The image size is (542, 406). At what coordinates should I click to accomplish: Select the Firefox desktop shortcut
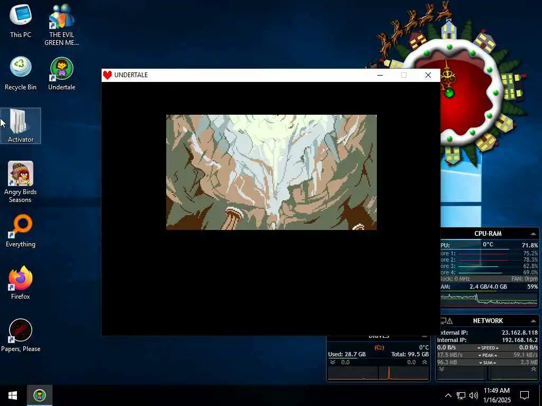point(21,282)
